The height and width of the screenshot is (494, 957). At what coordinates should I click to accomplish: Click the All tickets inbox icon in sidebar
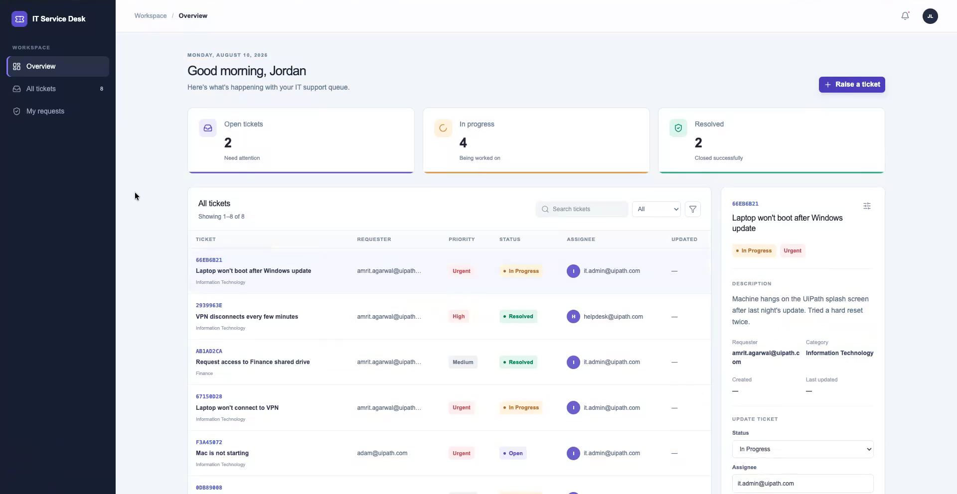[17, 89]
